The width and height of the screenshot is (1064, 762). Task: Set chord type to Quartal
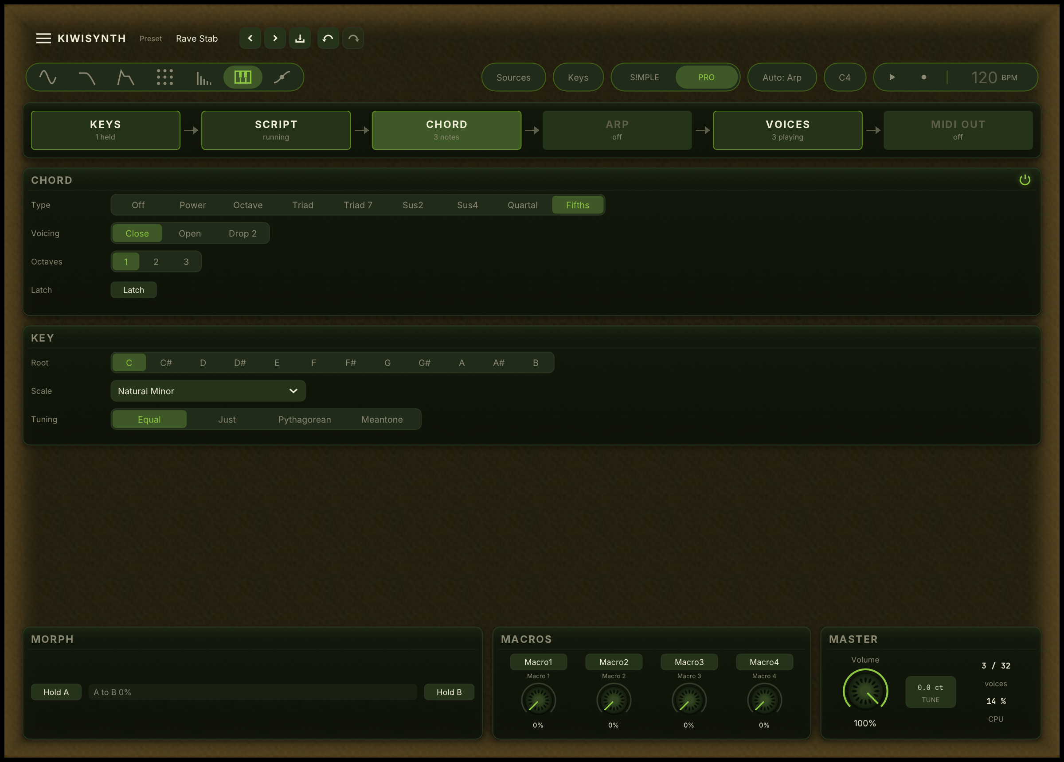click(x=523, y=205)
